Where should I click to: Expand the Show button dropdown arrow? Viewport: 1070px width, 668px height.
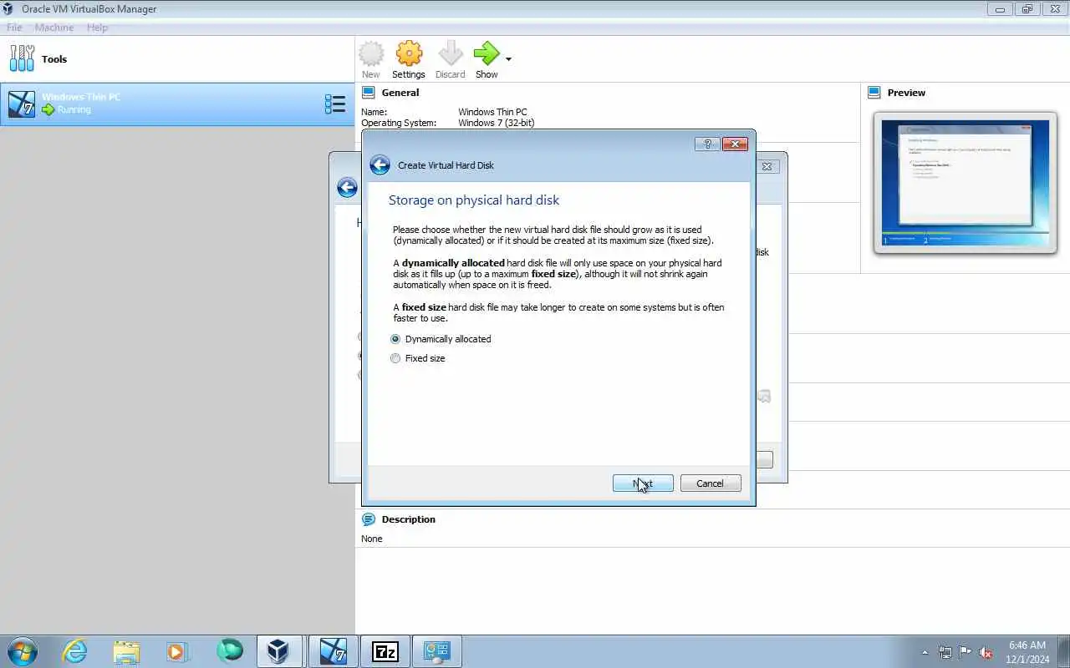click(508, 59)
